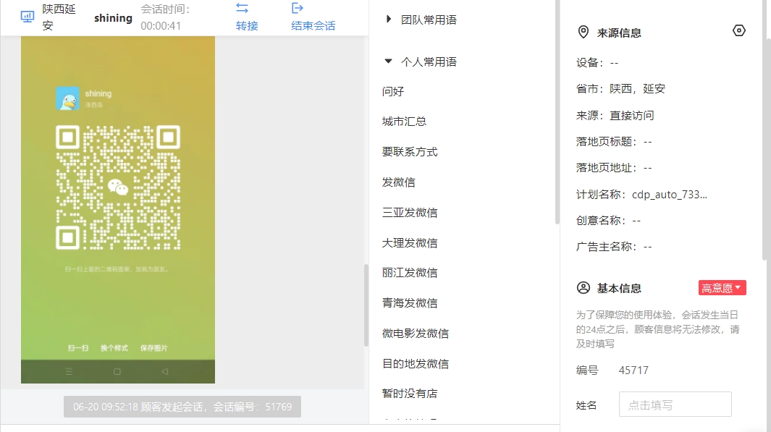Click the location pin icon by 来源信息
The width and height of the screenshot is (771, 432).
pos(583,33)
